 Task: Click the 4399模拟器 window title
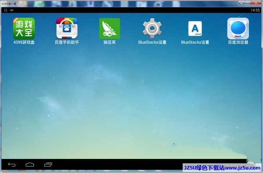coord(9,4)
